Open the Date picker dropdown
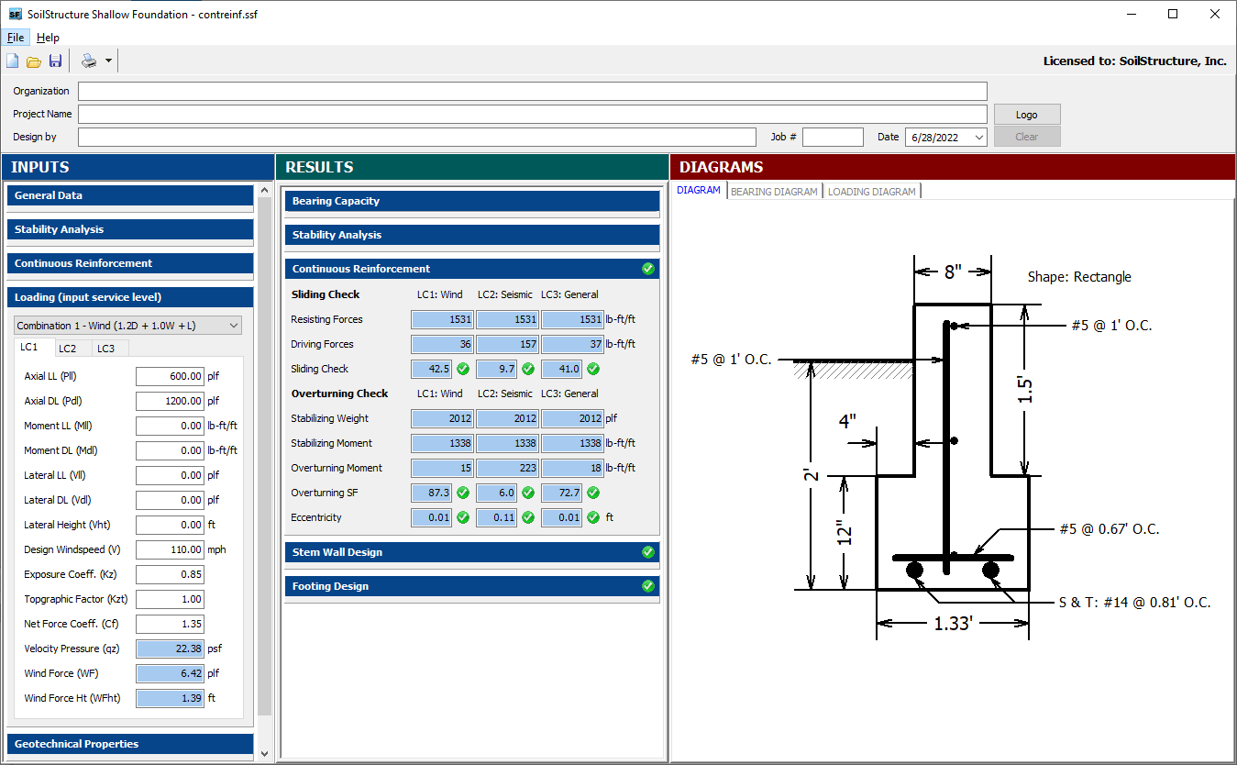This screenshot has width=1237, height=765. pyautogui.click(x=978, y=138)
